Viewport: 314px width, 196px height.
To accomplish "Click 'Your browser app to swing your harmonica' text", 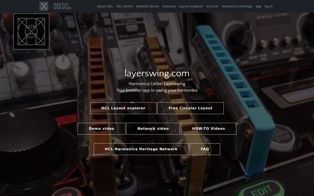I will click(157, 90).
